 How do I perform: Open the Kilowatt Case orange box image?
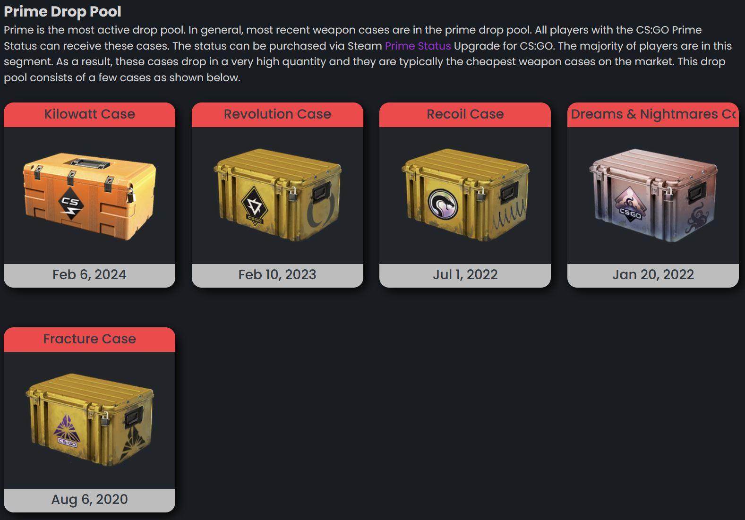pos(89,196)
